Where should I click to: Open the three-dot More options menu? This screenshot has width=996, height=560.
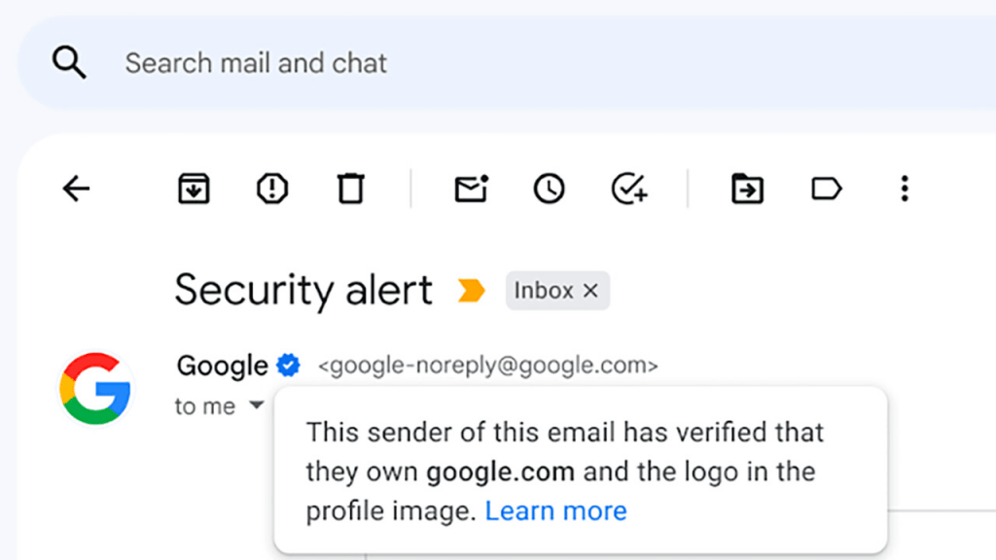(905, 189)
